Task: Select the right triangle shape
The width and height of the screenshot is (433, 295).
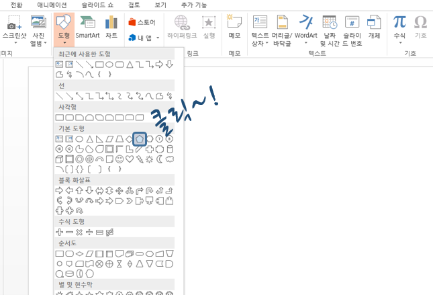Action: [99, 139]
